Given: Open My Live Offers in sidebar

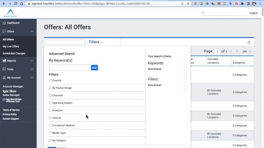Looking at the screenshot, I should (11, 46).
